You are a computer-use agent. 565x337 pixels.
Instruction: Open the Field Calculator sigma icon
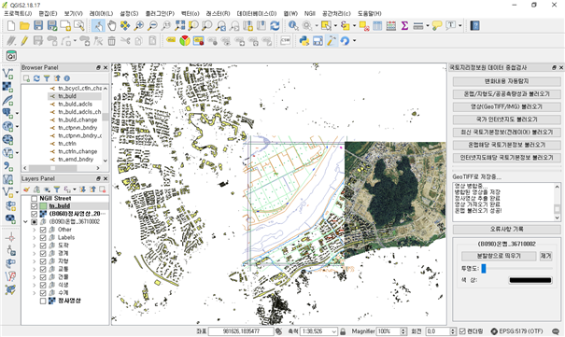click(404, 25)
